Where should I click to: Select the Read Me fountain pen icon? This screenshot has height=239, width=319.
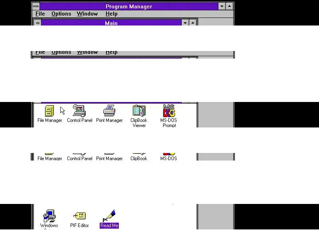(x=109, y=216)
